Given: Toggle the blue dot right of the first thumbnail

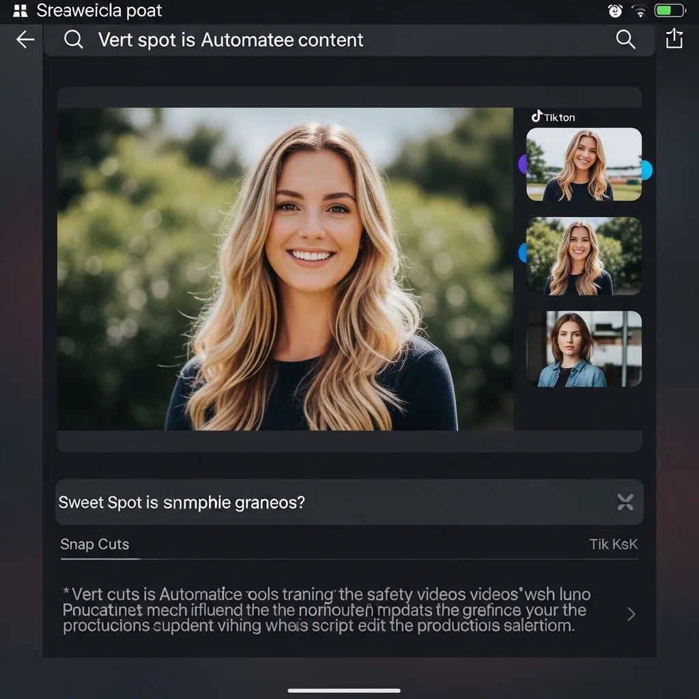Looking at the screenshot, I should point(646,170).
